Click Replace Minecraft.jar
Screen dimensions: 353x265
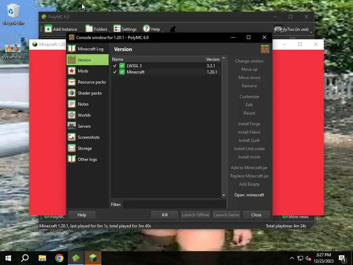[249, 176]
